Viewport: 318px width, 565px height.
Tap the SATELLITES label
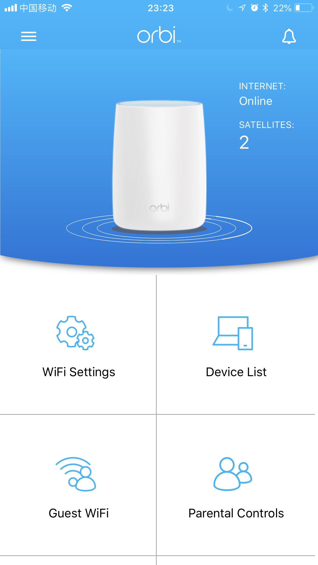tap(267, 125)
